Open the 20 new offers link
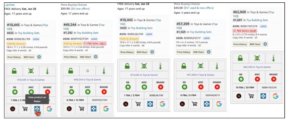This screenshot has width=289, height=123. pos(80,9)
